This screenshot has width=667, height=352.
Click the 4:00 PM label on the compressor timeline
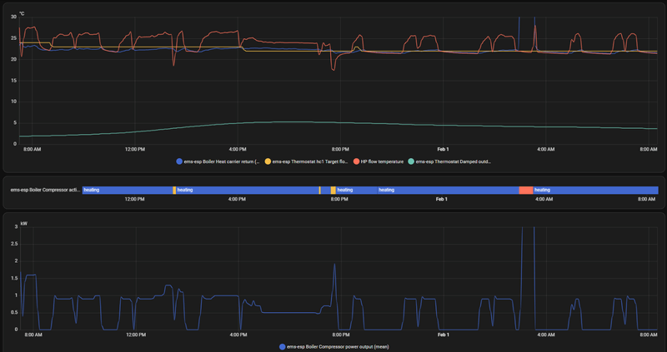point(237,199)
